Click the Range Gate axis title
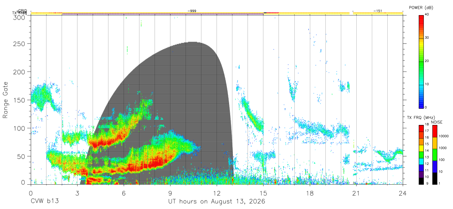 click(6, 100)
